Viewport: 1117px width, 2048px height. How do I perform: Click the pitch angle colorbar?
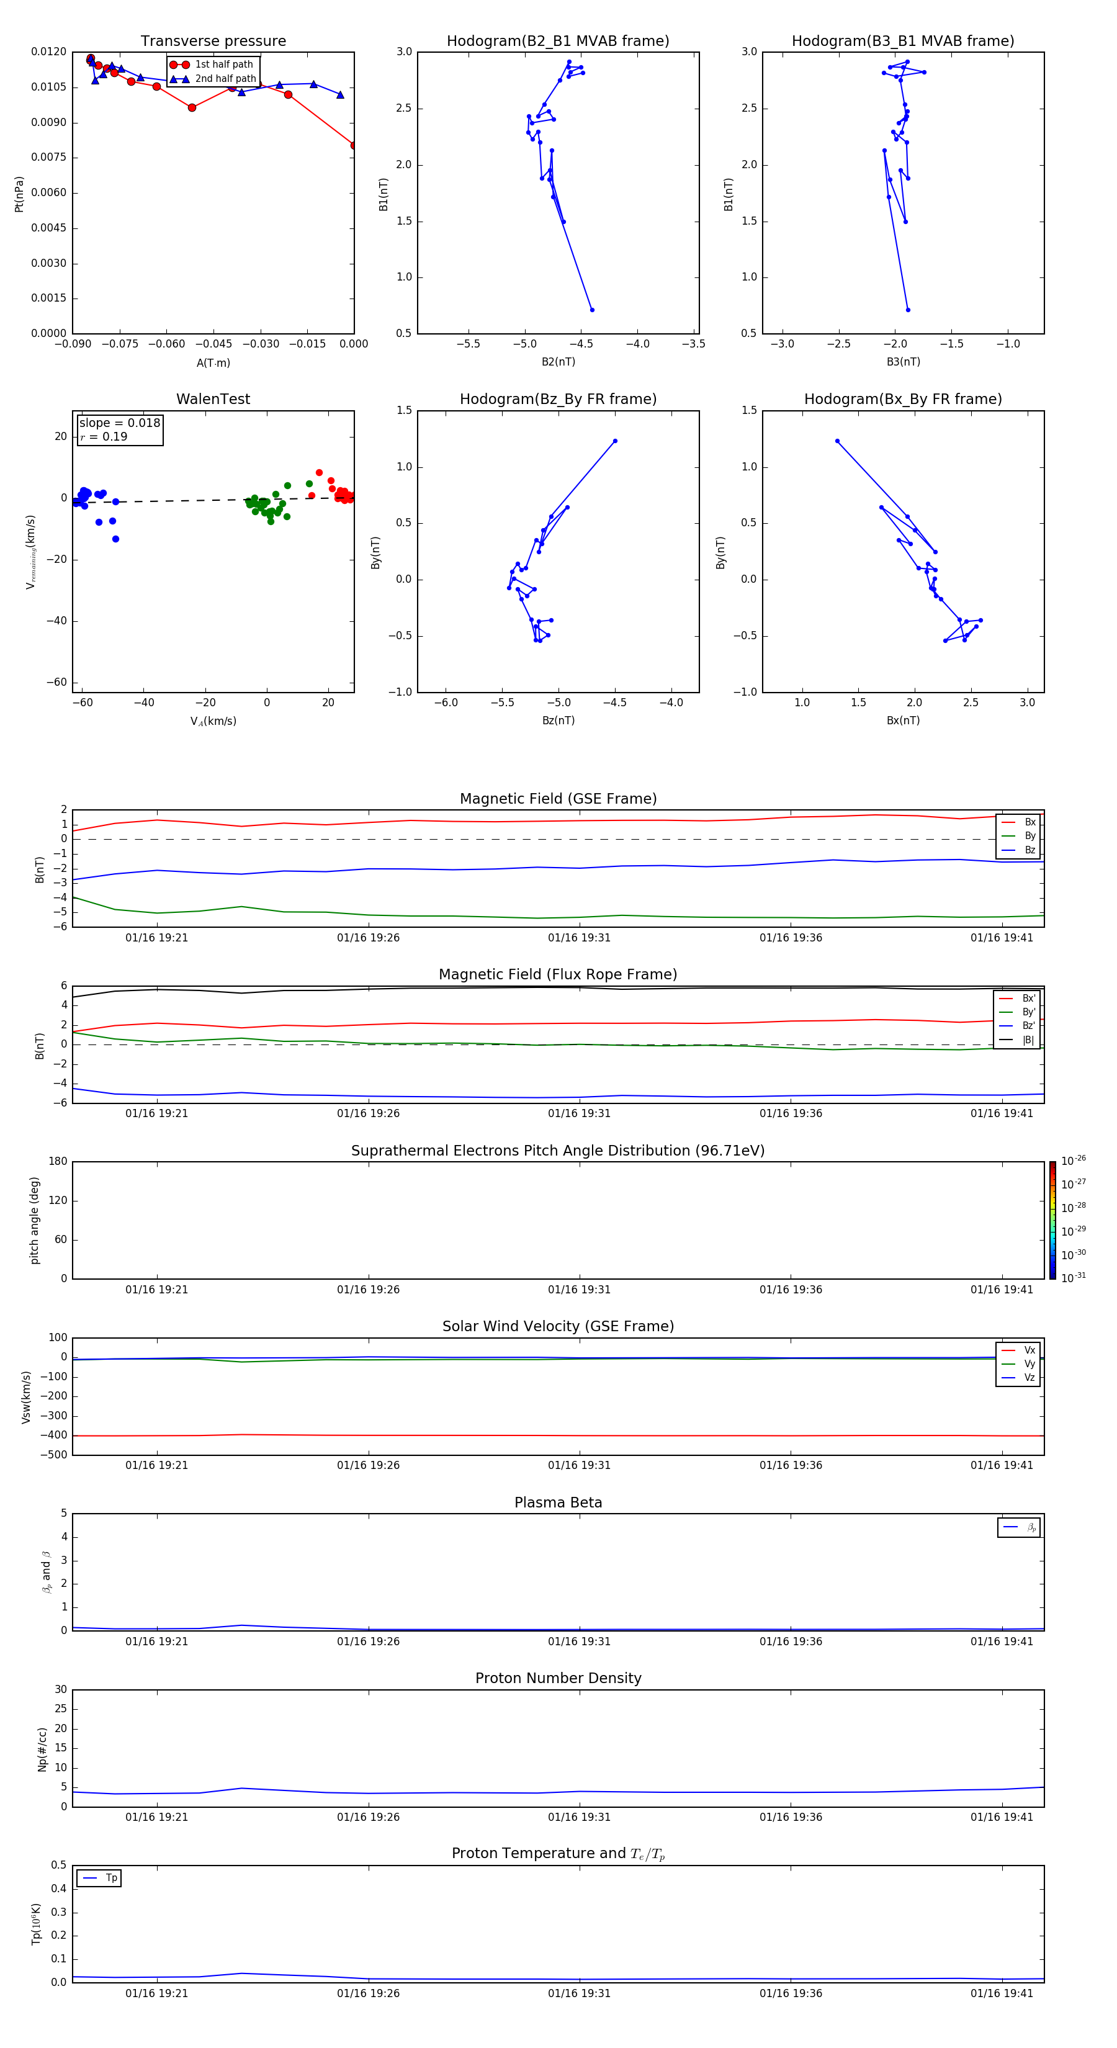point(1052,1220)
